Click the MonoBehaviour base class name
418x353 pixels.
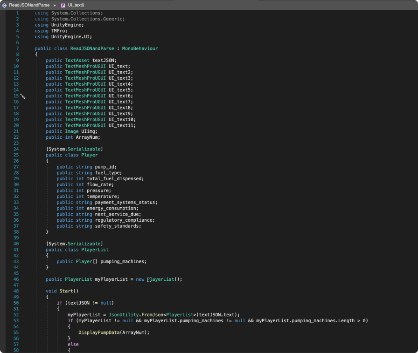pos(140,48)
